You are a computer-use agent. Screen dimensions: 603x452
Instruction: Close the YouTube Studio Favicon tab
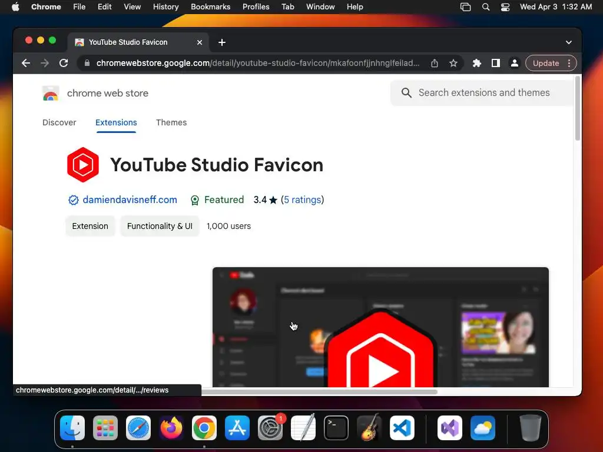point(200,42)
